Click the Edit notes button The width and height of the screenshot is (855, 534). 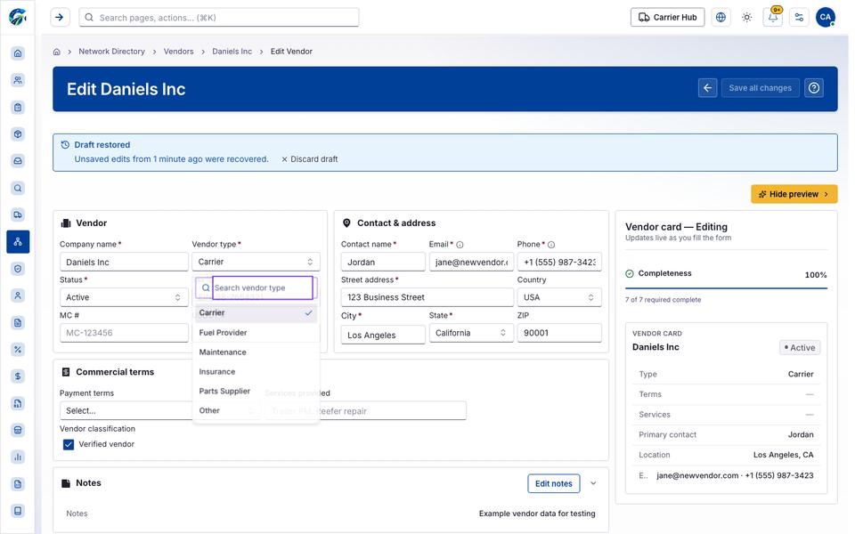(x=553, y=483)
